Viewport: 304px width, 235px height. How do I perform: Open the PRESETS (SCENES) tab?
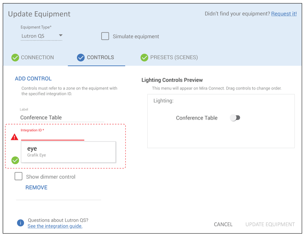(x=174, y=57)
